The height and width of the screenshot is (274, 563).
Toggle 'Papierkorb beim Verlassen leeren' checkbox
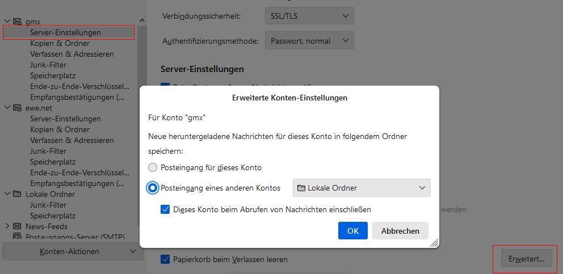tap(165, 259)
